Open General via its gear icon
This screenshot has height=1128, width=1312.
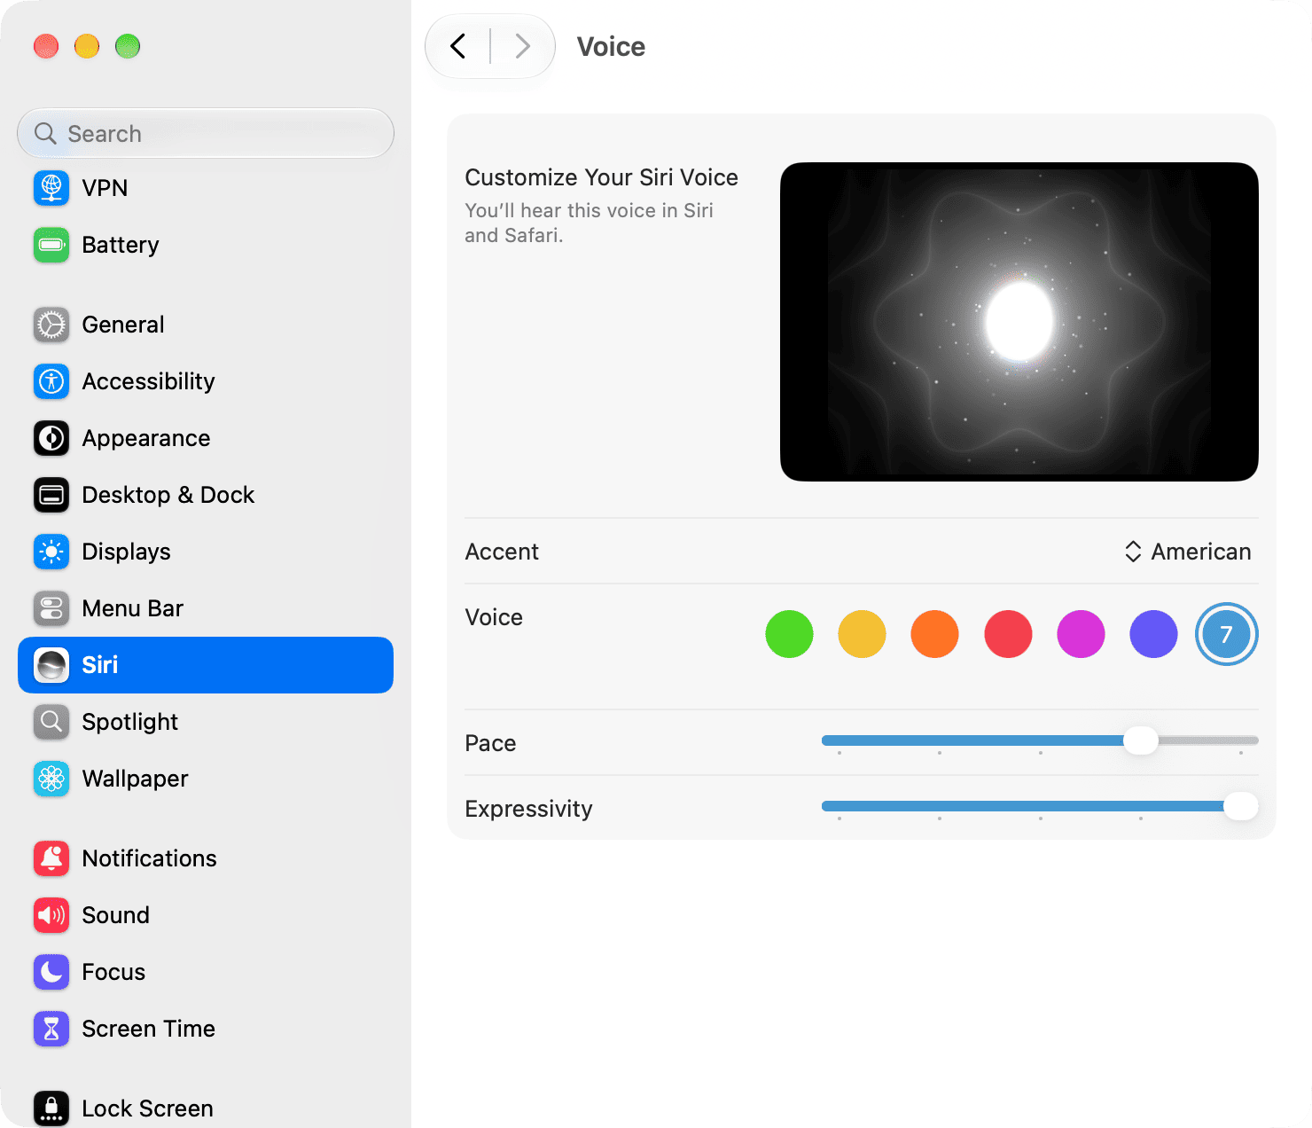point(51,325)
